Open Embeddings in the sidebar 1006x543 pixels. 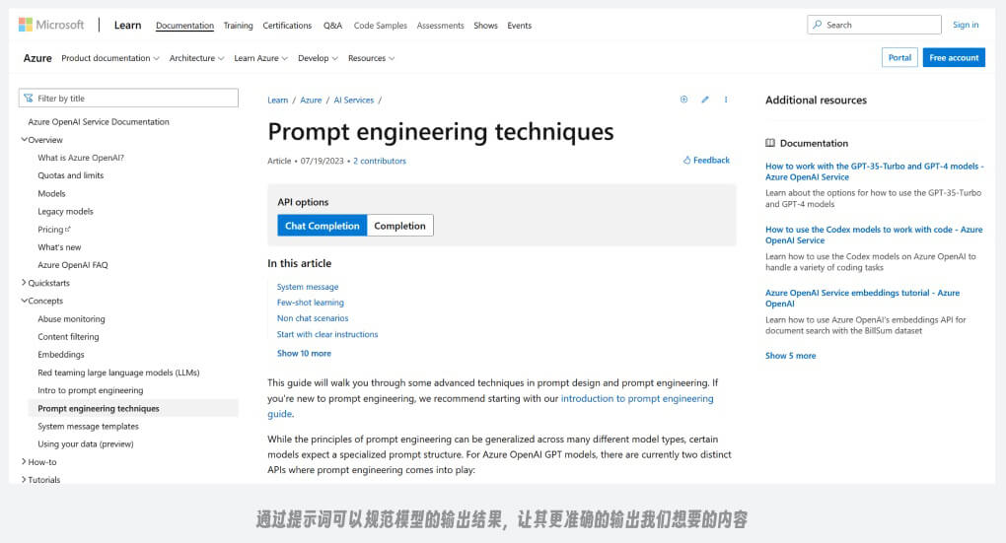click(61, 355)
